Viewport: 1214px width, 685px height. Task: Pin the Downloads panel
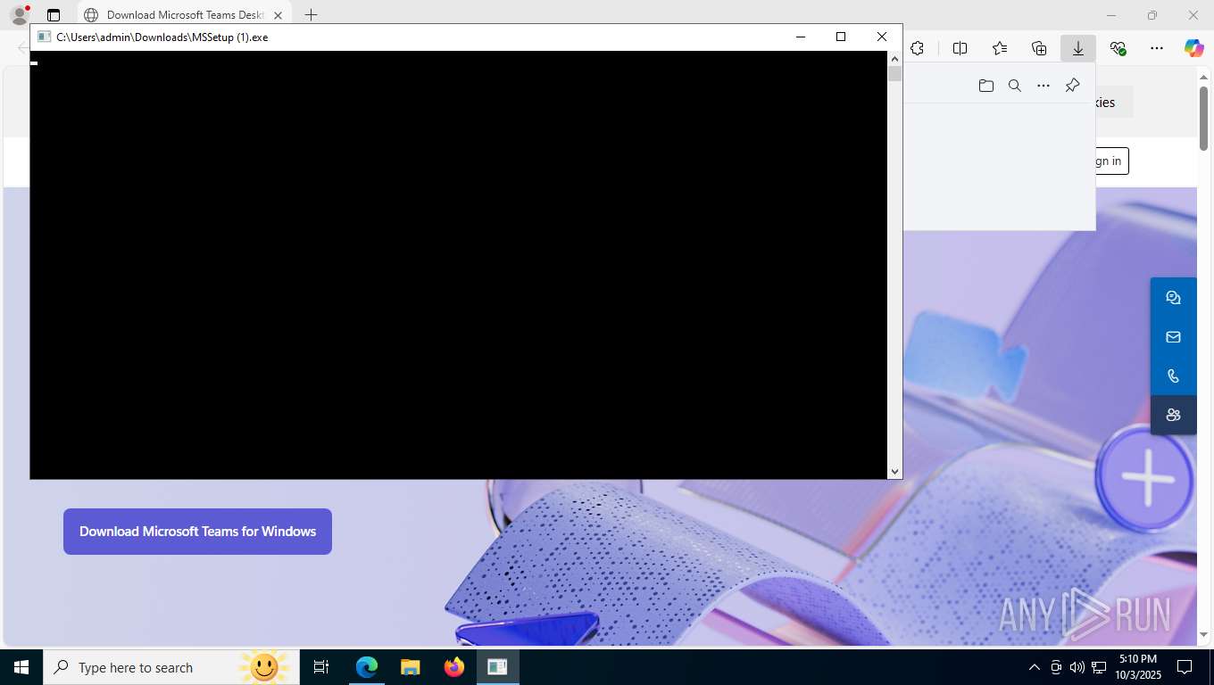click(1073, 86)
